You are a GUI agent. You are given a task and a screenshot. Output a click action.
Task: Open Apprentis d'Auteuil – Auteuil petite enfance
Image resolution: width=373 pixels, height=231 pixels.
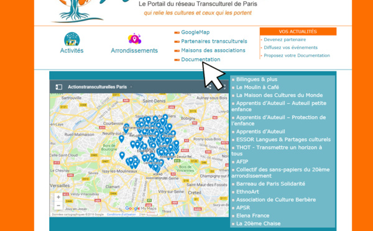[279, 106]
